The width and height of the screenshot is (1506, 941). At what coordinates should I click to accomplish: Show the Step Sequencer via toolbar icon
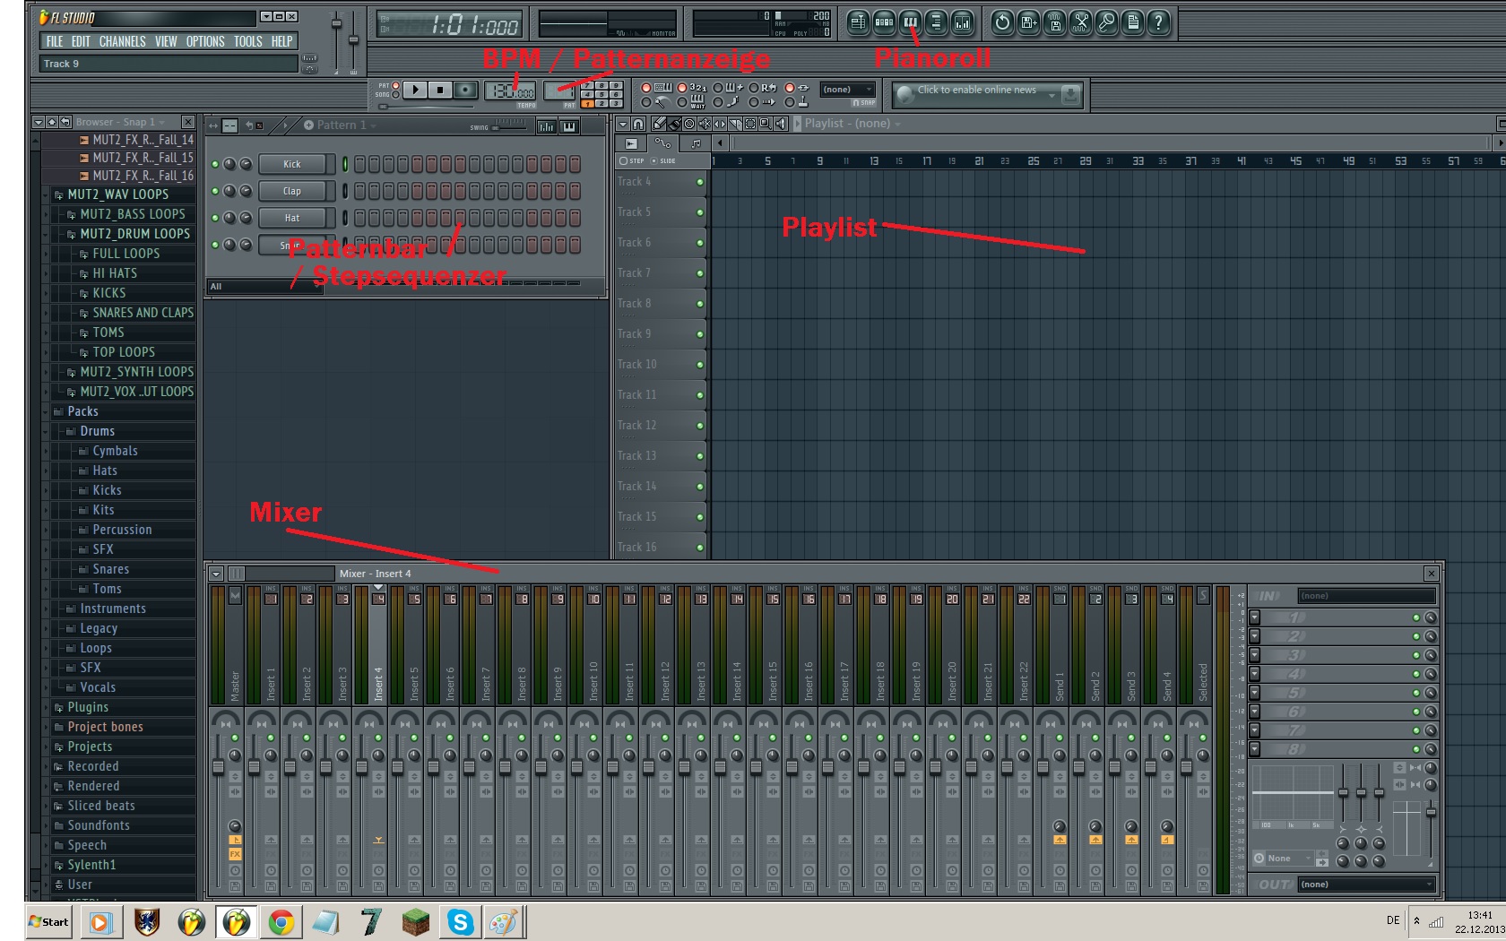click(x=884, y=23)
